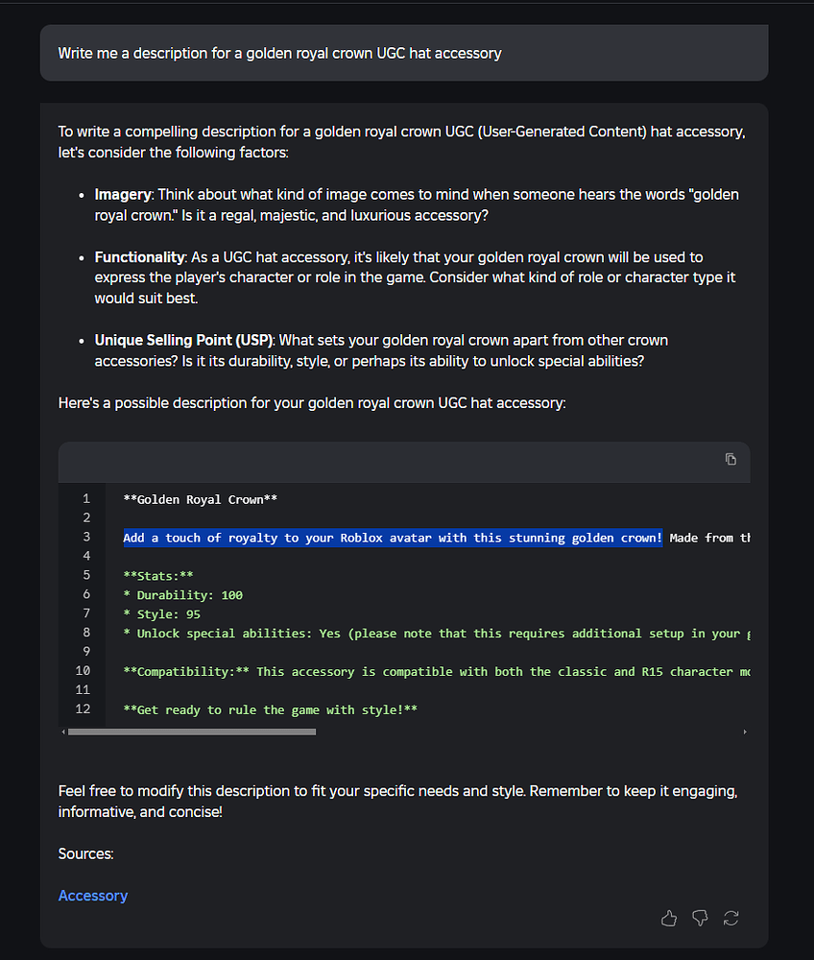Click the right scroll arrow of the code block
This screenshot has height=960, width=814.
click(745, 731)
